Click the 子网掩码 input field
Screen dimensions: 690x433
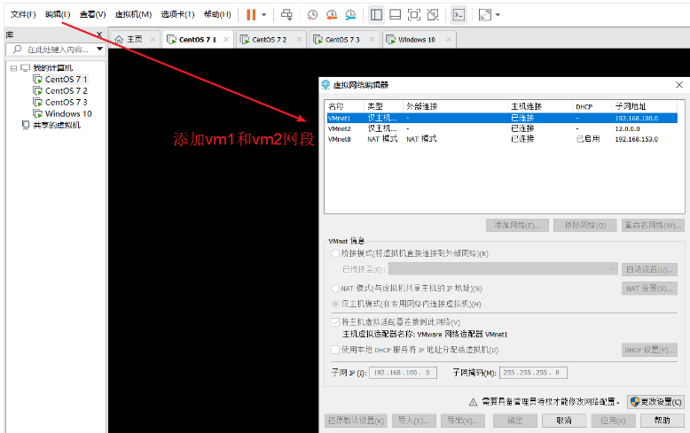coord(533,373)
